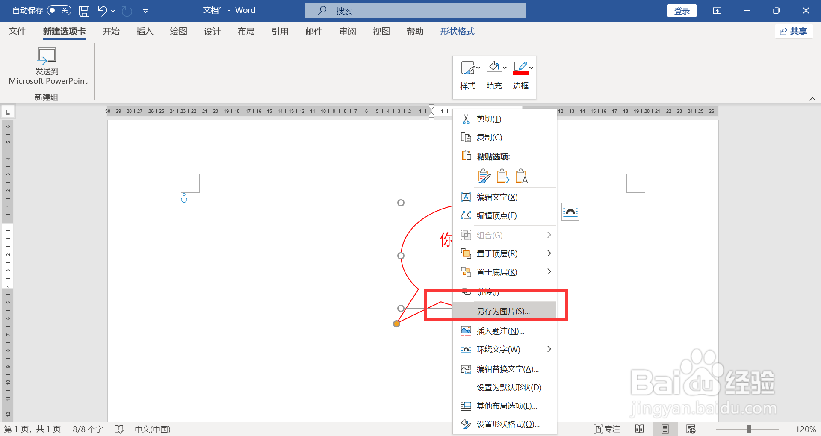The width and height of the screenshot is (821, 436).
Task: Switch to the 帮助 tab
Action: [415, 31]
